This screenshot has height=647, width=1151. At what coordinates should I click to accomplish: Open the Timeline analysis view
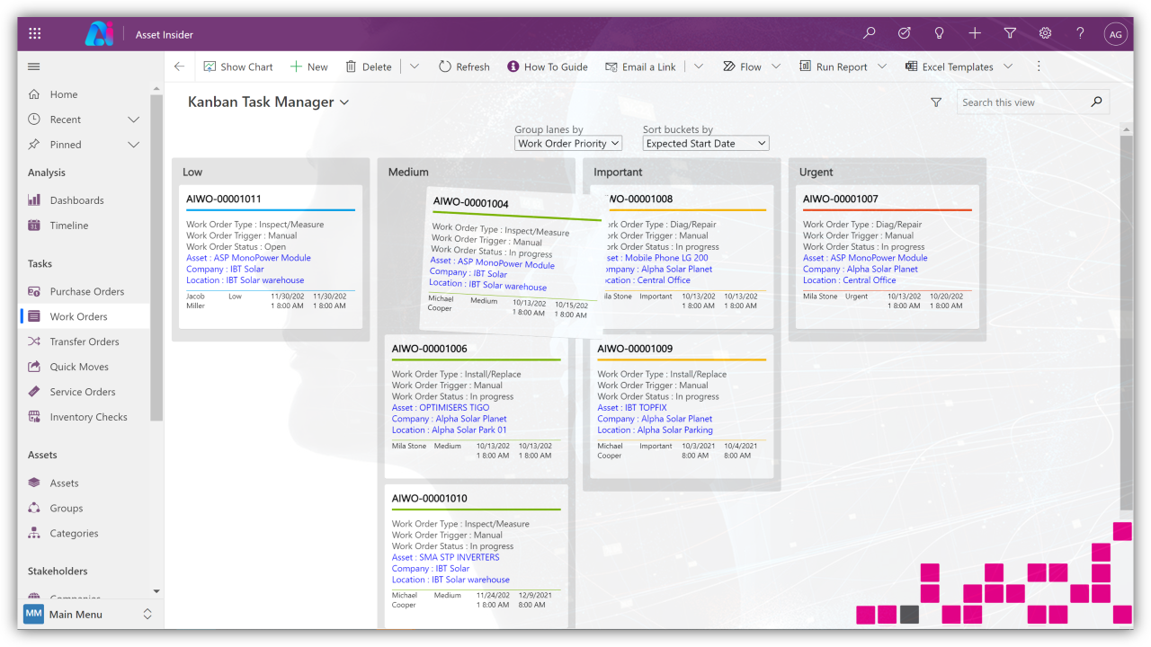(x=70, y=225)
